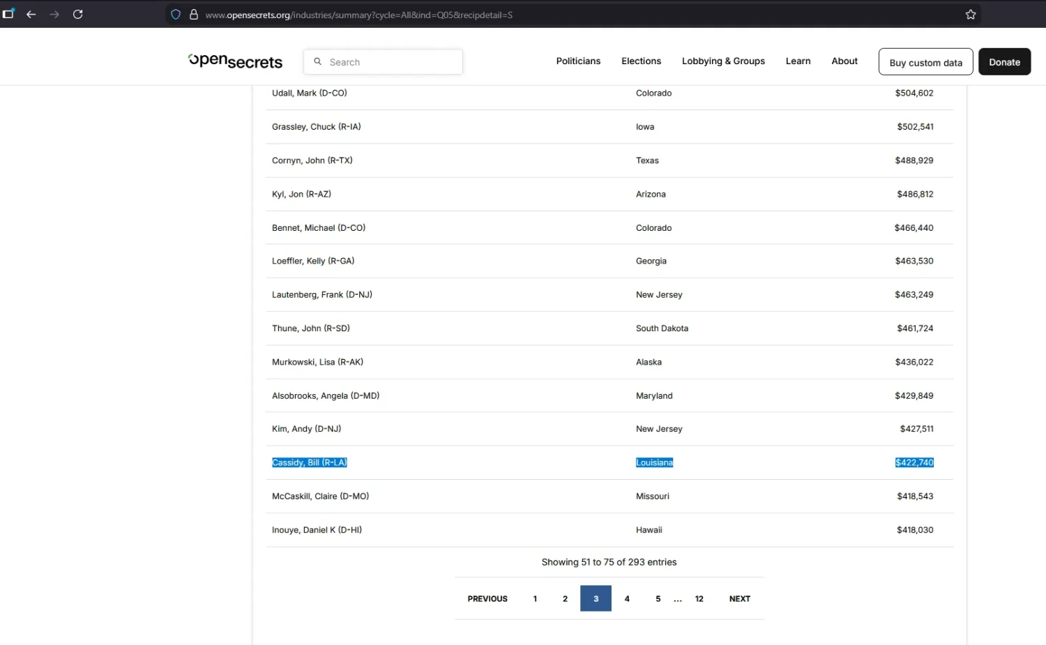Click Alsobrooks, Angela (D-MD) name

pyautogui.click(x=326, y=396)
